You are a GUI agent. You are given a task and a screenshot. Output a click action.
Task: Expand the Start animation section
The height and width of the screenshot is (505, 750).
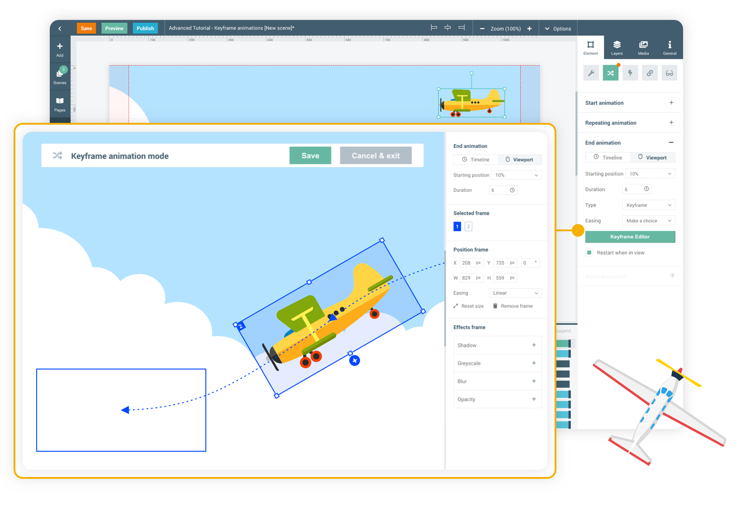(x=671, y=103)
